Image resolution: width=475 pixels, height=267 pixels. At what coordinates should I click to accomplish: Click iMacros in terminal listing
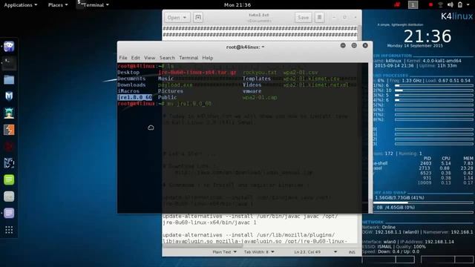[x=128, y=90]
